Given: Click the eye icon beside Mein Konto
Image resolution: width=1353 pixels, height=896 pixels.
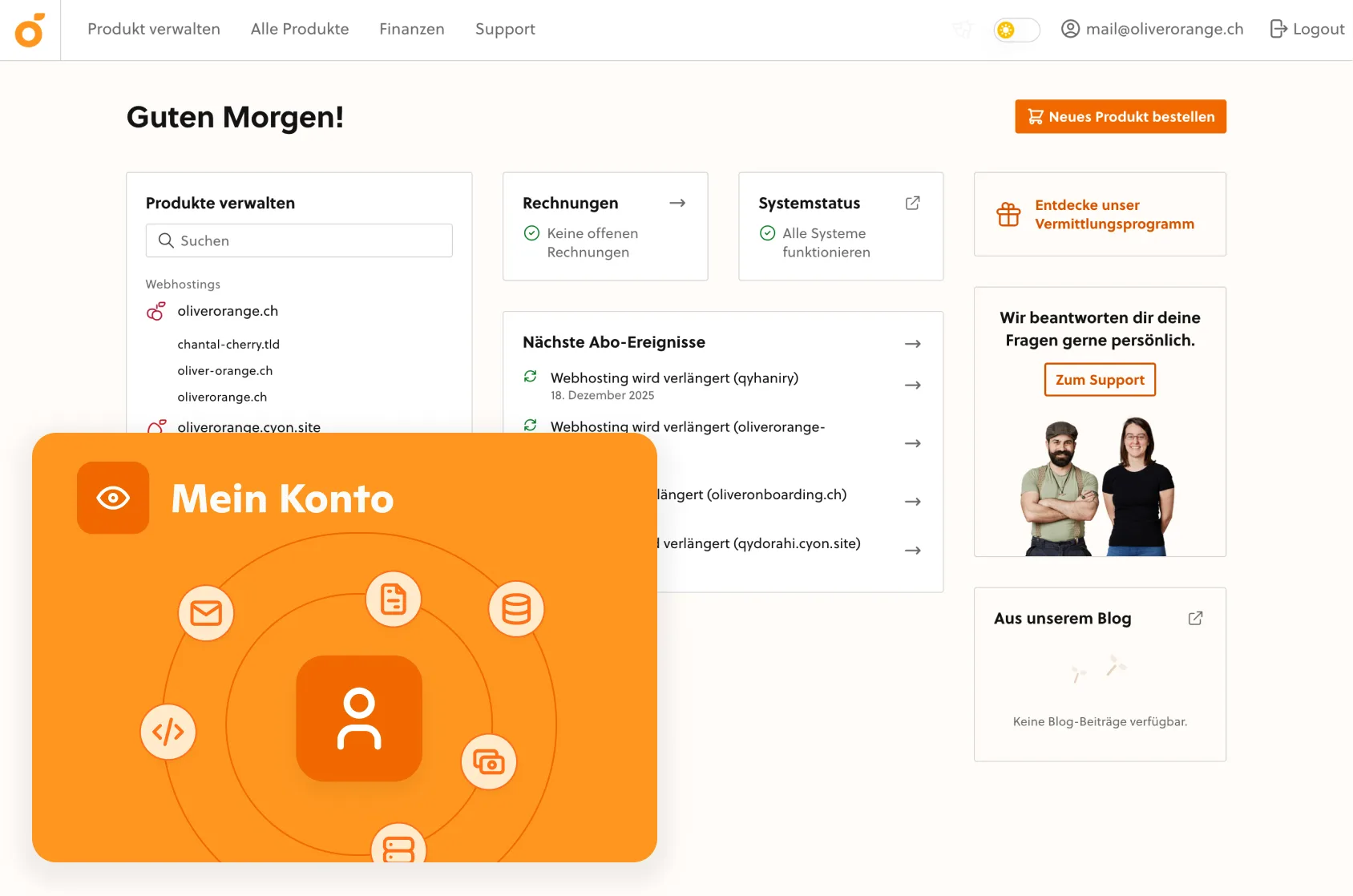Looking at the screenshot, I should (x=113, y=498).
